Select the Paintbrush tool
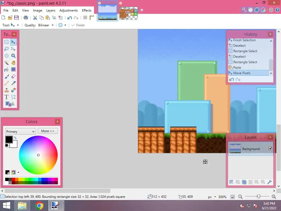This screenshot has height=211, width=281. click(x=7, y=76)
